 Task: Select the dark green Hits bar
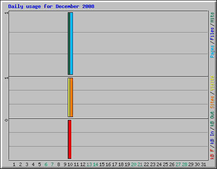[x=69, y=44]
